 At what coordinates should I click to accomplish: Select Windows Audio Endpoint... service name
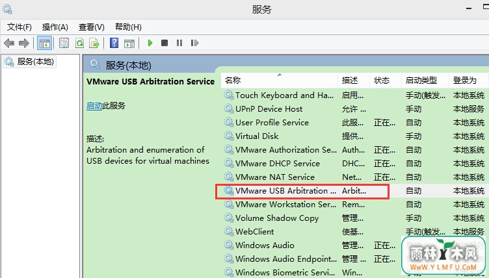click(x=286, y=259)
